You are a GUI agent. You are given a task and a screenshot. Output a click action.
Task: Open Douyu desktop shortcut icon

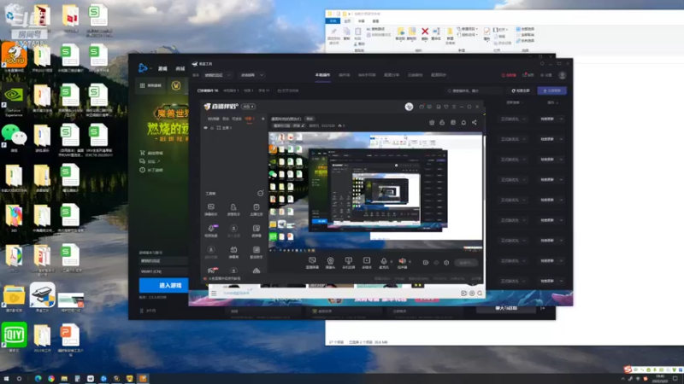tap(14, 56)
